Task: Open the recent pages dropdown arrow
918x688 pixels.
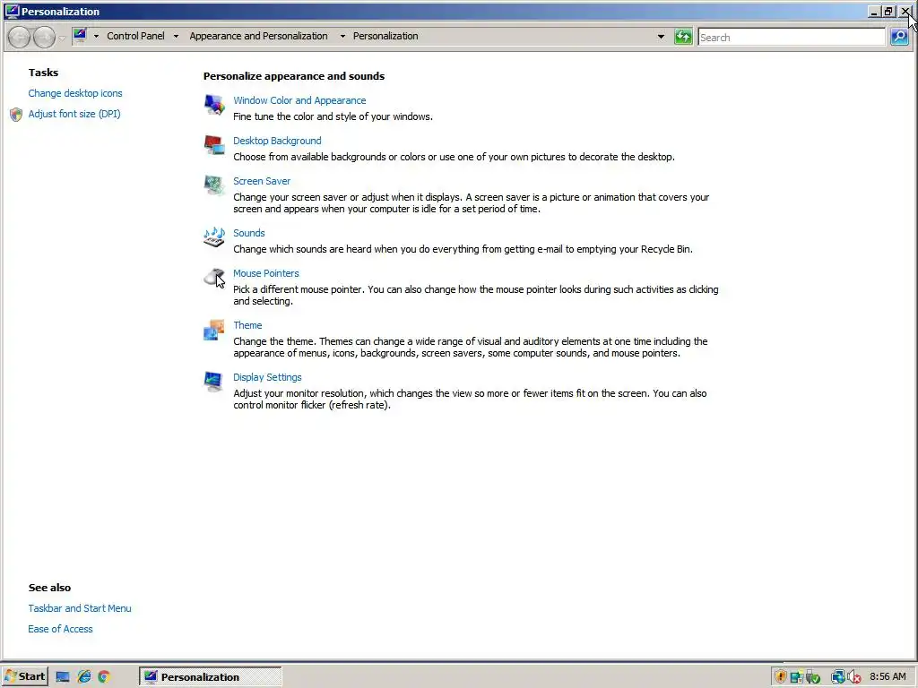Action: (x=62, y=38)
